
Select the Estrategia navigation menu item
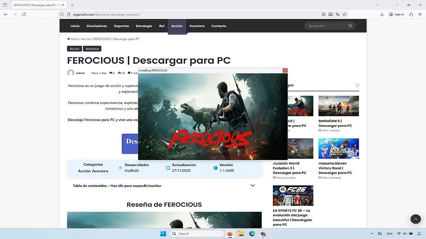(x=144, y=26)
